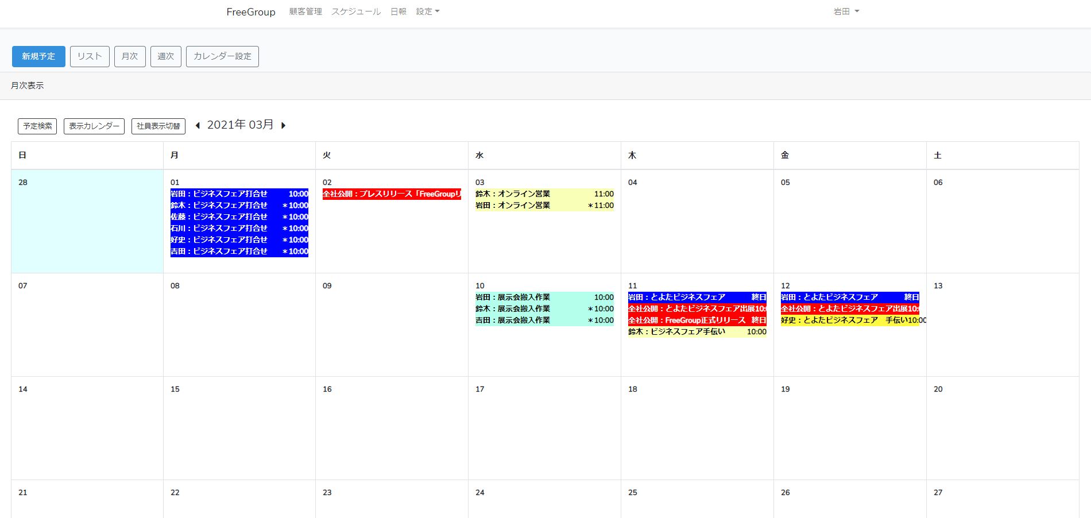
Task: Switch to 月次 view
Action: 130,56
